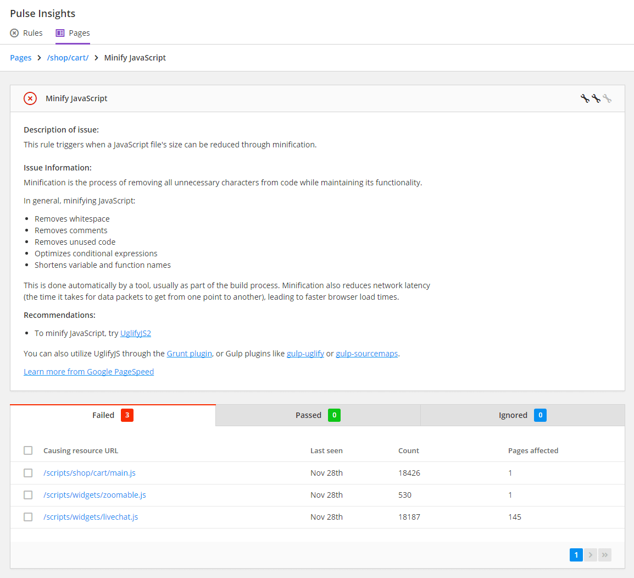Screen dimensions: 634x578
Task: Click the circled-x icon beside Rules
Action: point(14,33)
